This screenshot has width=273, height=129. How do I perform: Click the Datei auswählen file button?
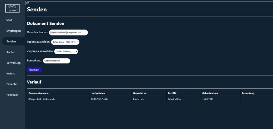click(58, 32)
